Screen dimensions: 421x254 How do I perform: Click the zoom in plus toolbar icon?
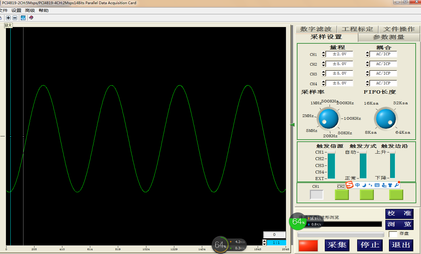click(8, 18)
